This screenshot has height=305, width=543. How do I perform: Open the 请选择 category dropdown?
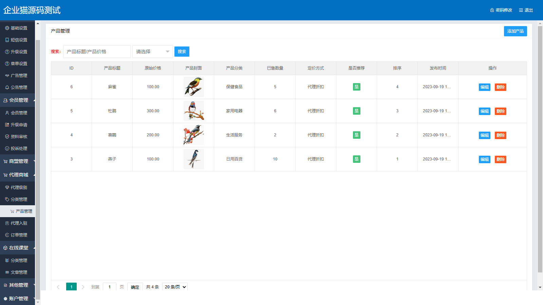pyautogui.click(x=152, y=52)
